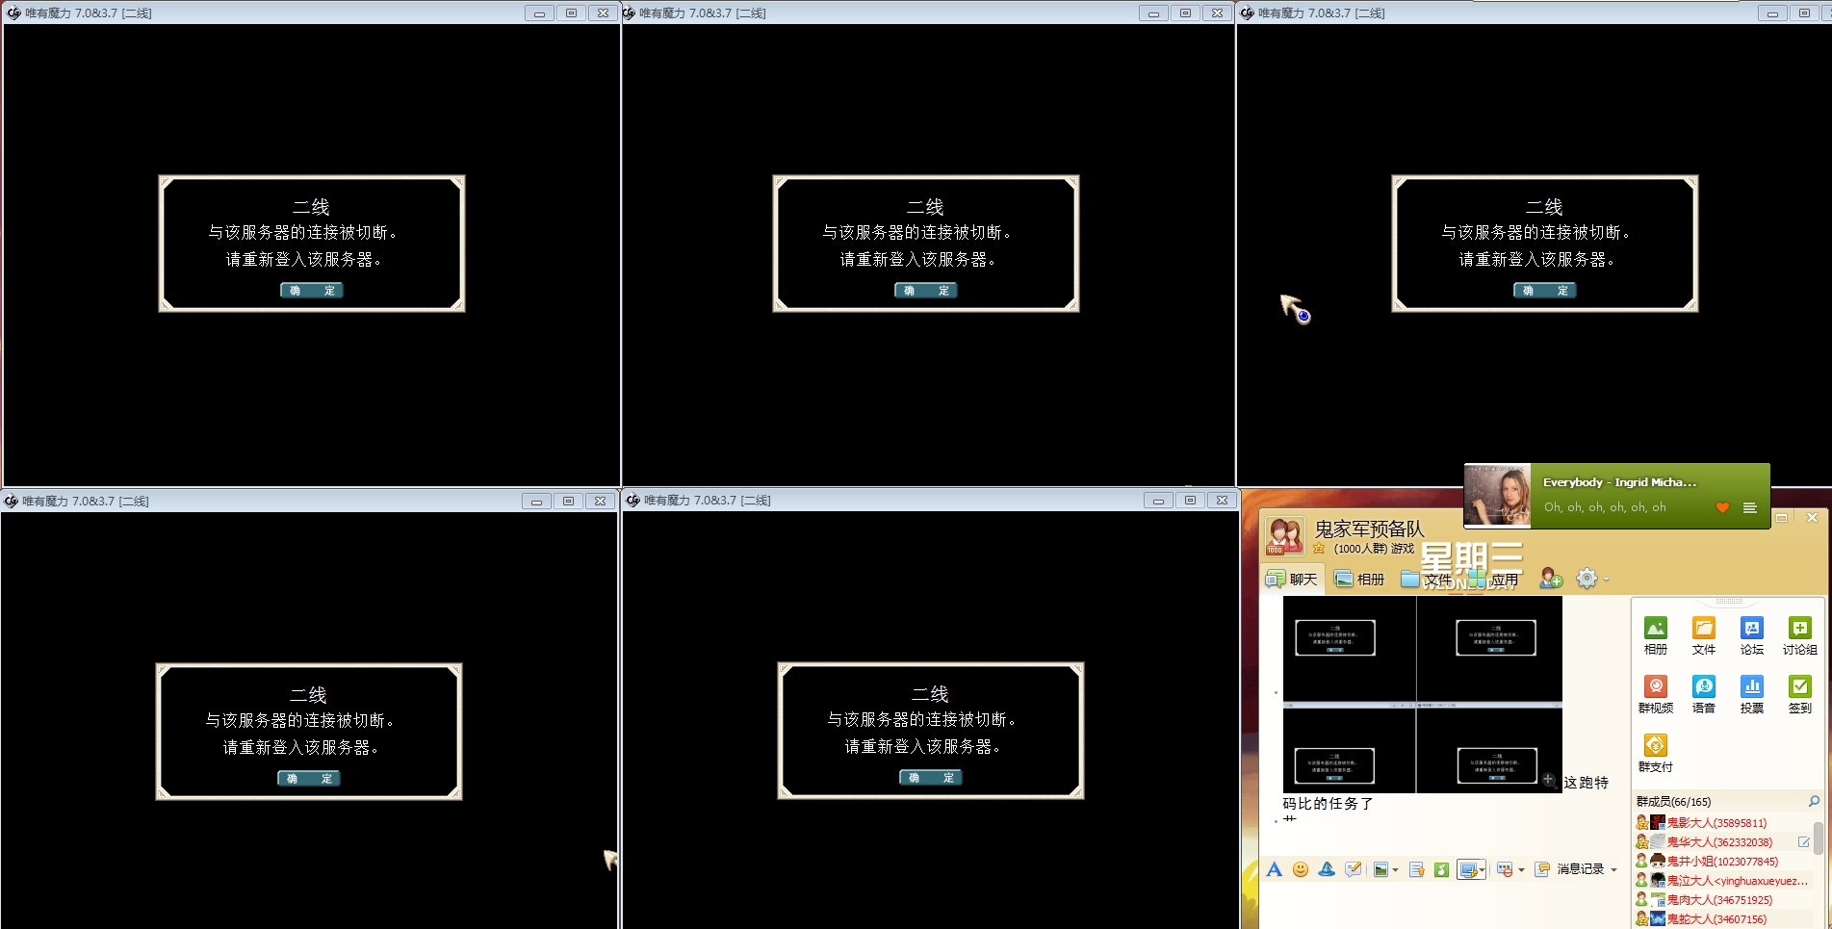Screen dimensions: 1832x929
Task: Open the send picture dropdown arrow
Action: pos(1395,870)
